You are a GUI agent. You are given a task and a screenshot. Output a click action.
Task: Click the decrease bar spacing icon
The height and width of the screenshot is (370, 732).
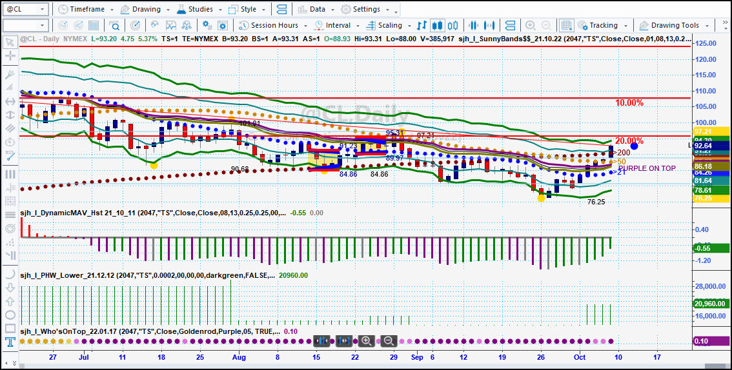474,25
